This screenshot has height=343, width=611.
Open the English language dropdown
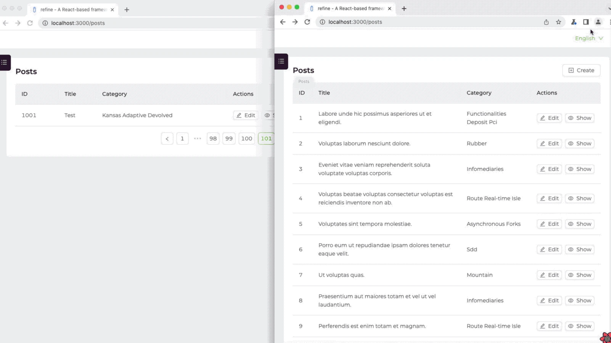(588, 38)
